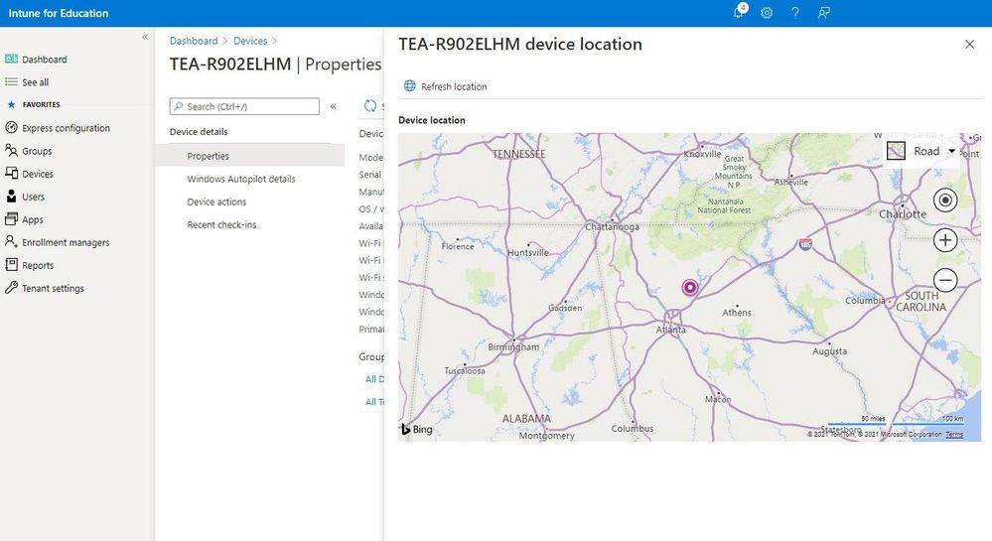The width and height of the screenshot is (992, 541).
Task: Open Express configuration menu entry
Action: coord(66,128)
